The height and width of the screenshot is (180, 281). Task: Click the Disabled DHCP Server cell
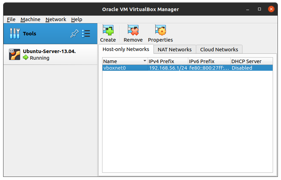click(x=251, y=68)
